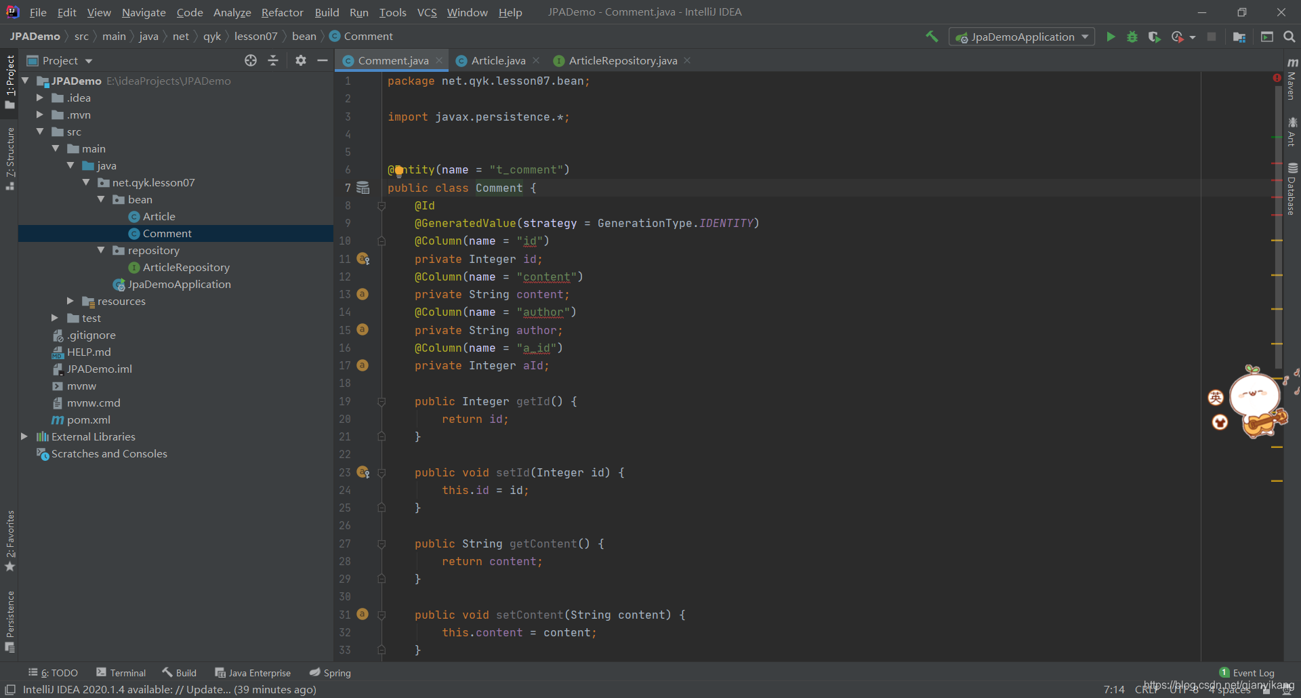Switch to the ArticleRepository.java tab
The height and width of the screenshot is (698, 1301).
(623, 60)
